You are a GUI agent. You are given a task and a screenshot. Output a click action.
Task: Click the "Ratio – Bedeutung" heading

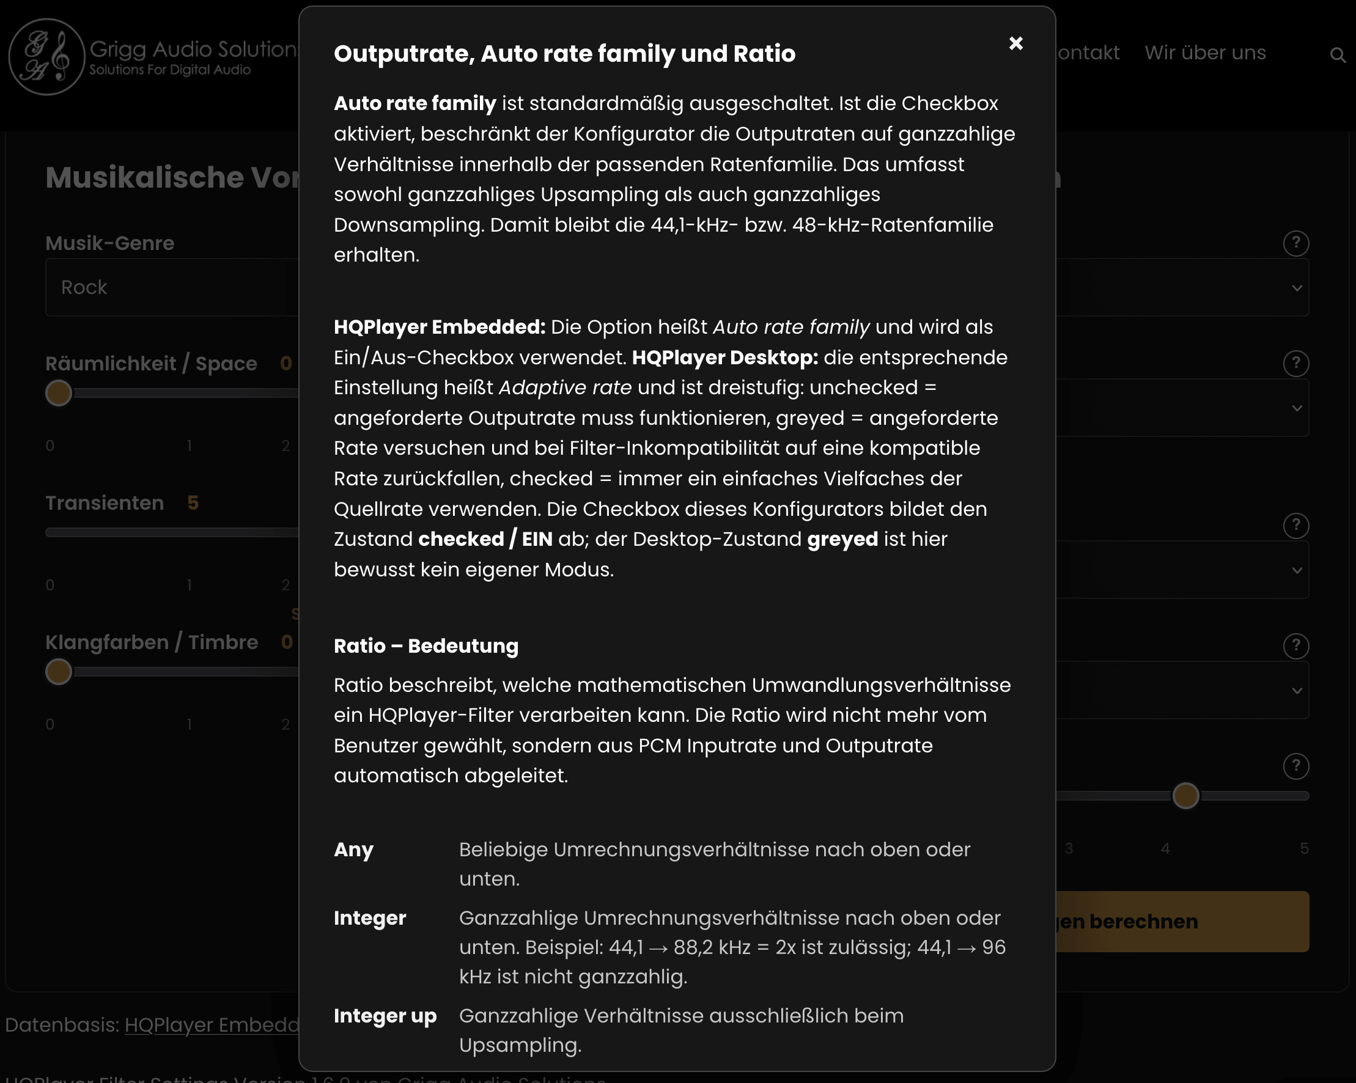[x=426, y=646]
